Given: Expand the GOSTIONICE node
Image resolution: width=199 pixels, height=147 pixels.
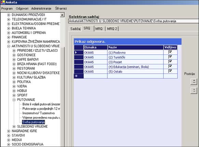Looking at the screenshot, I should click(14, 55).
